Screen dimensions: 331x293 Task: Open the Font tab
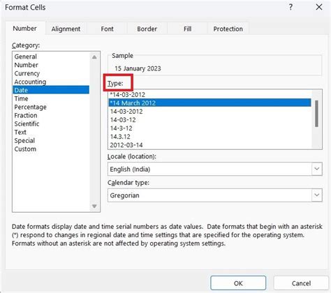[x=107, y=29]
